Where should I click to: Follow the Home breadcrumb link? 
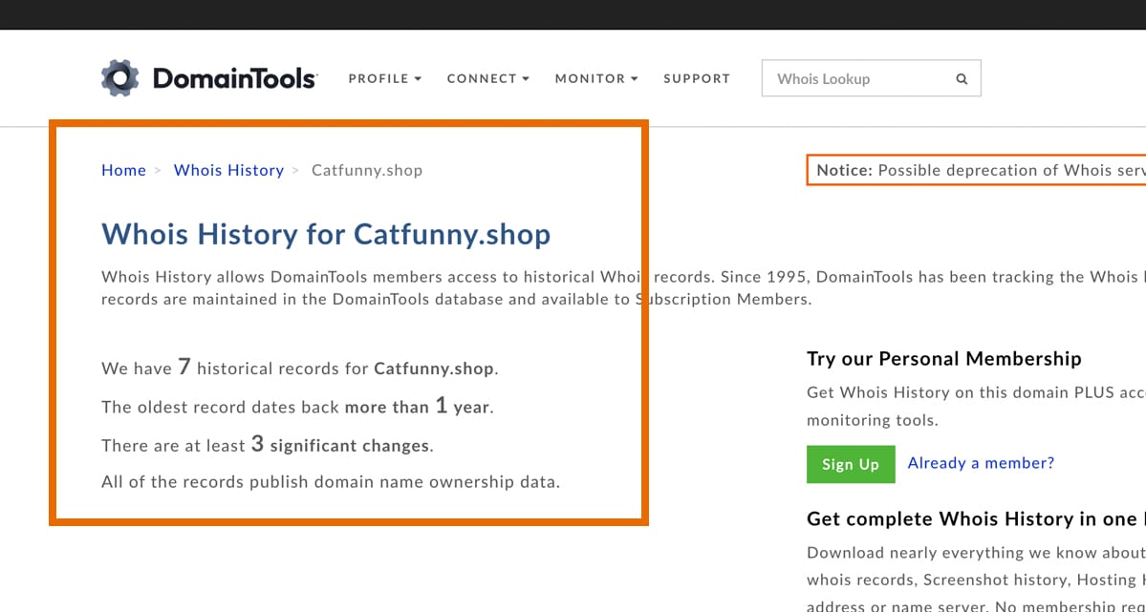point(123,170)
